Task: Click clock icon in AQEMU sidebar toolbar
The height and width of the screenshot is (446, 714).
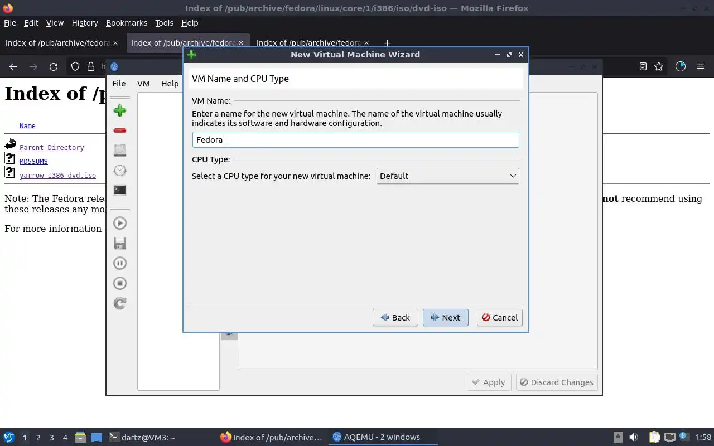Action: [119, 171]
